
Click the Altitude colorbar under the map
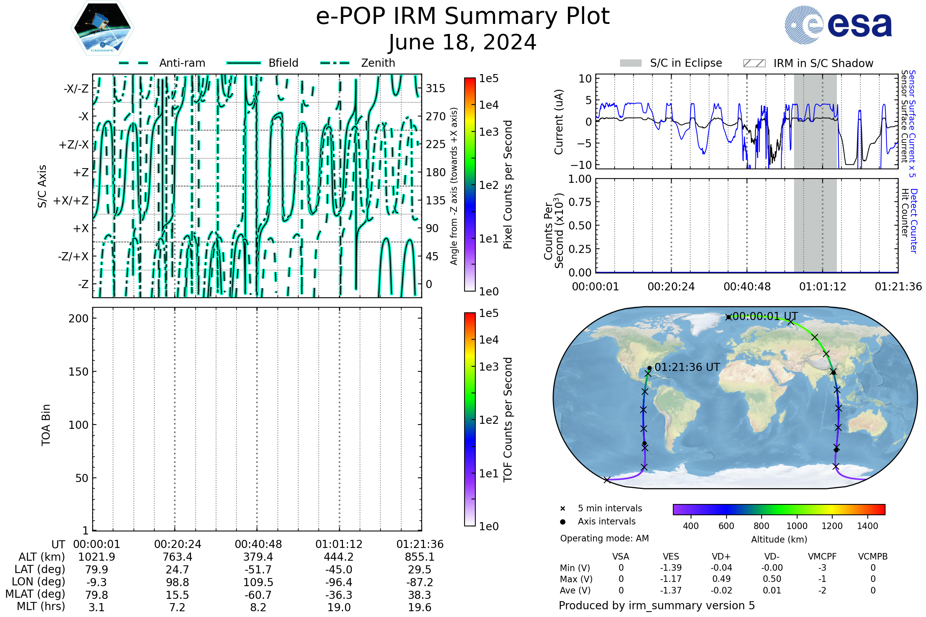[779, 509]
